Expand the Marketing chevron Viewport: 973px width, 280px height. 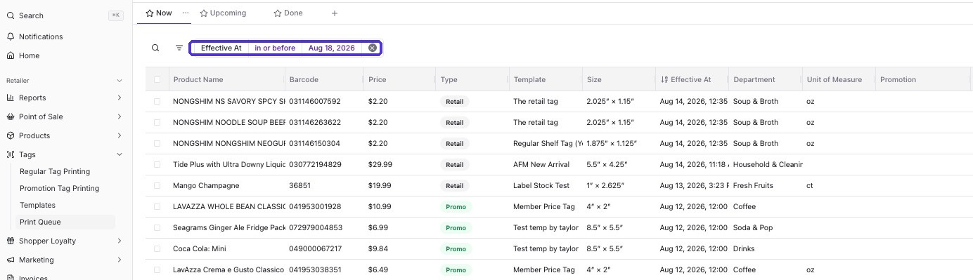click(119, 260)
